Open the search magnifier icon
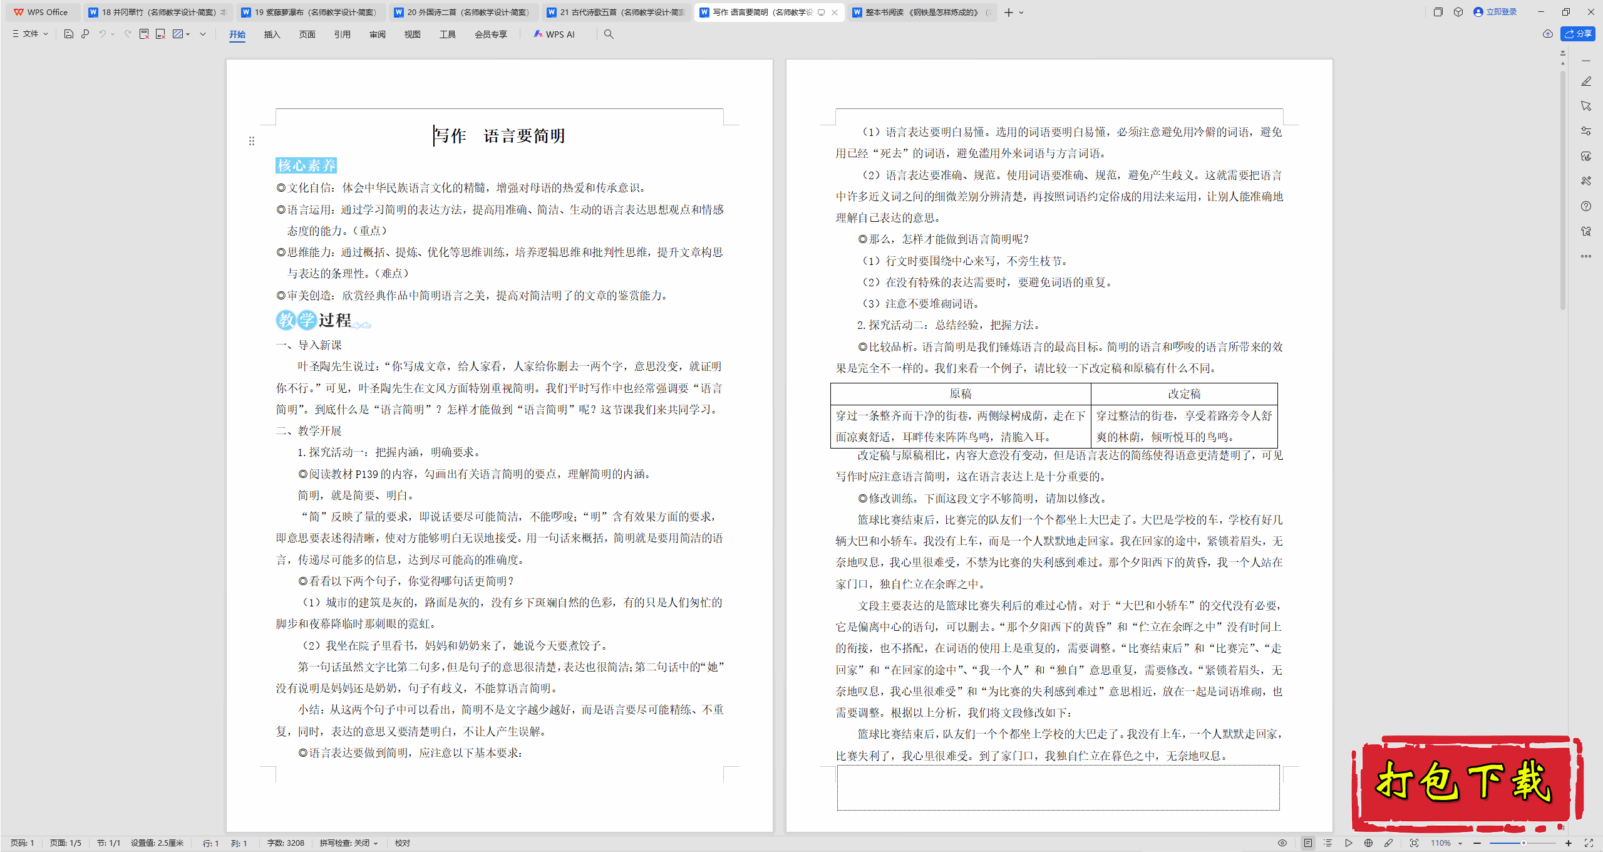This screenshot has width=1603, height=852. (609, 34)
